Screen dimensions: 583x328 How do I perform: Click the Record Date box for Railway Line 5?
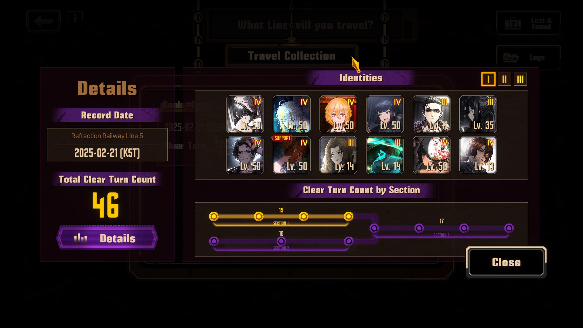pyautogui.click(x=107, y=145)
